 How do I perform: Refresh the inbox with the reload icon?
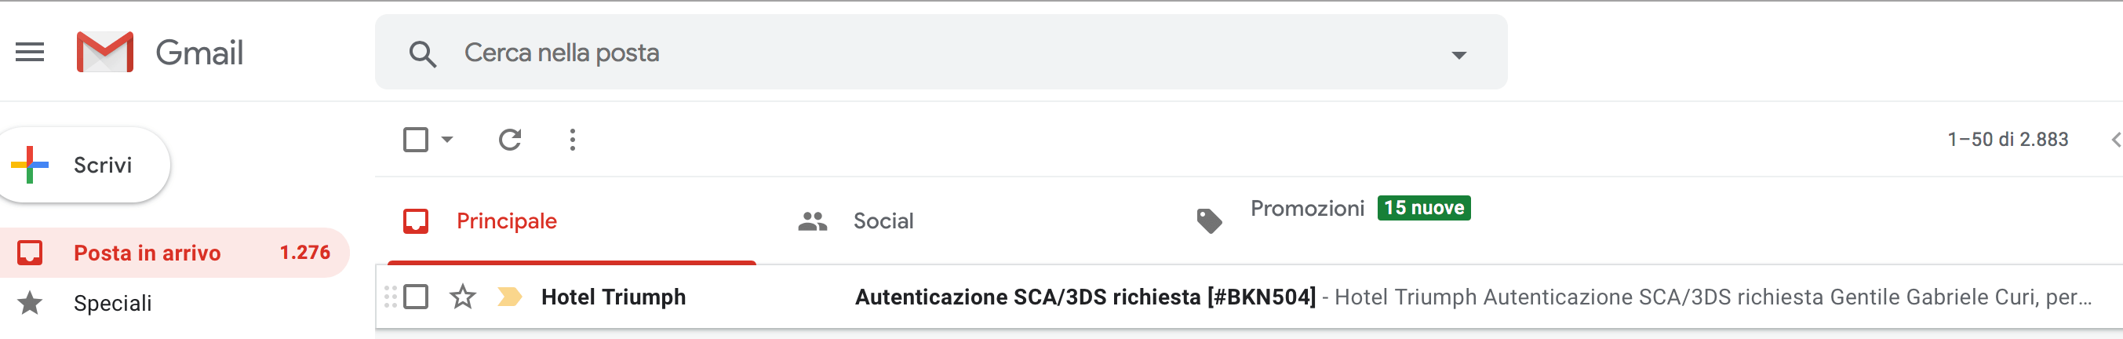click(509, 140)
